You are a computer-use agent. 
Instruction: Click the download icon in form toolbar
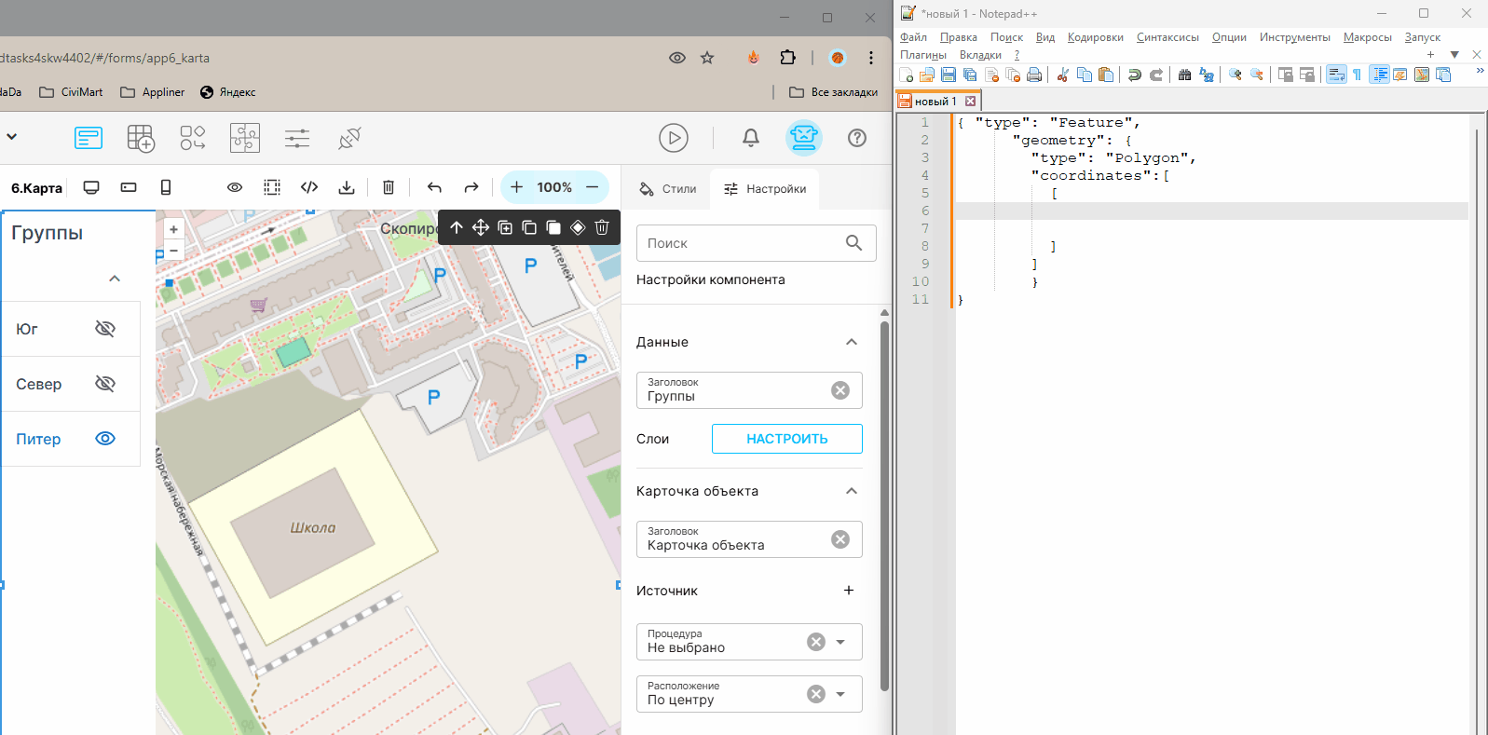pyautogui.click(x=347, y=187)
